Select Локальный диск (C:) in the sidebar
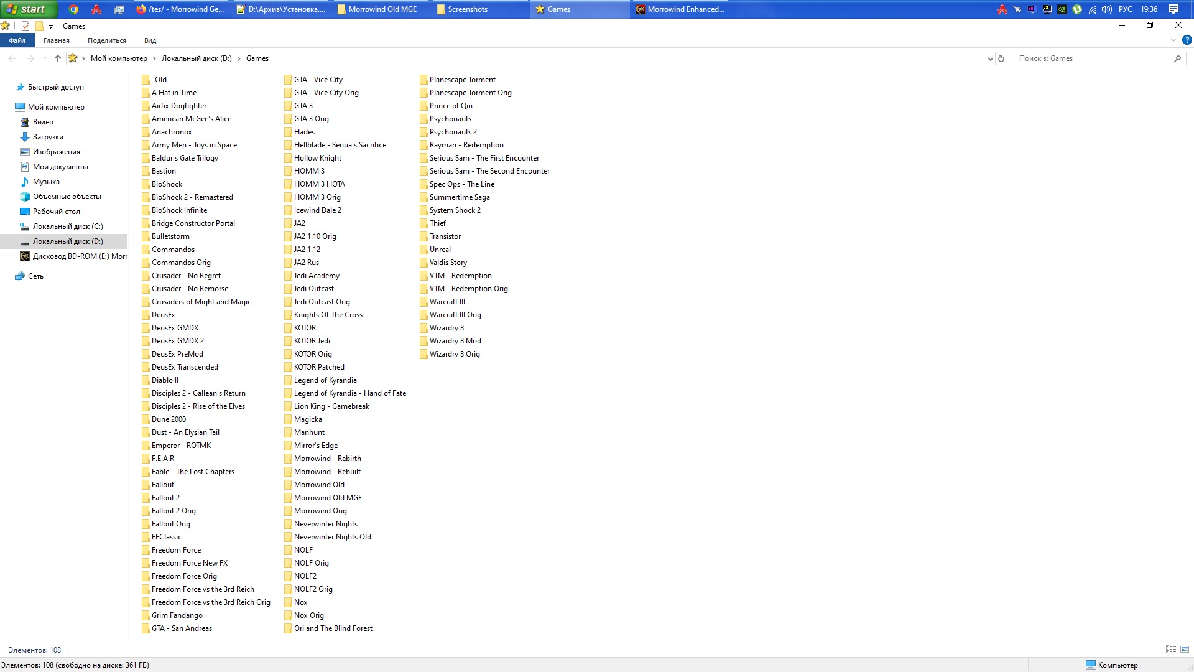 (x=68, y=226)
